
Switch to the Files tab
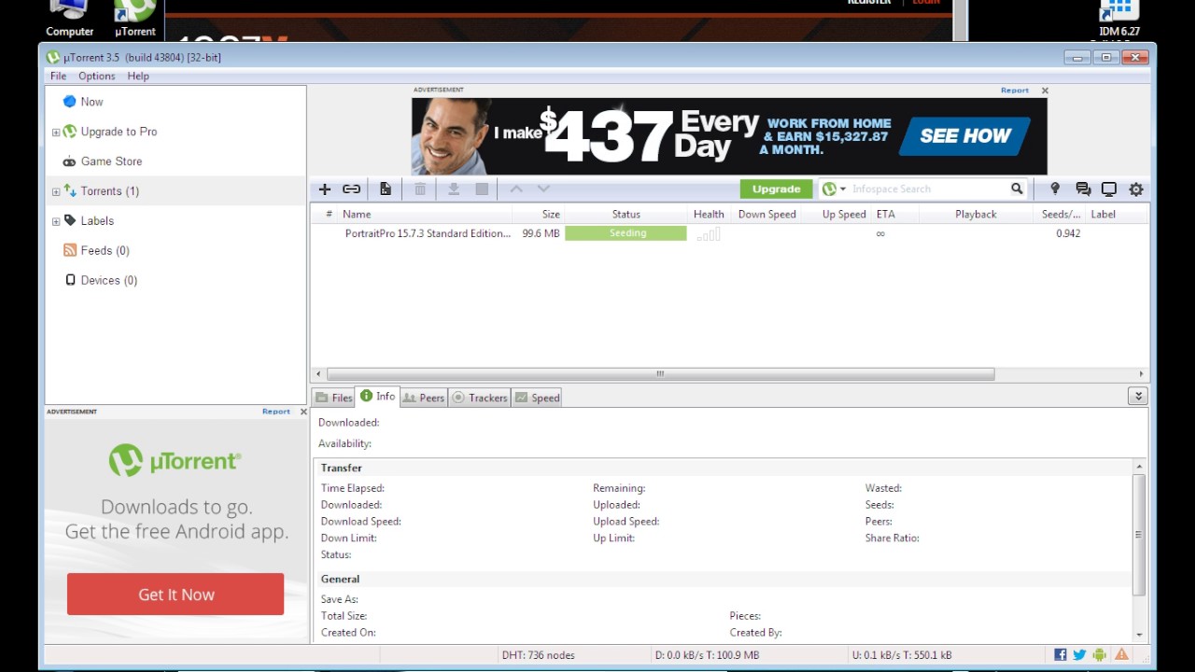333,398
